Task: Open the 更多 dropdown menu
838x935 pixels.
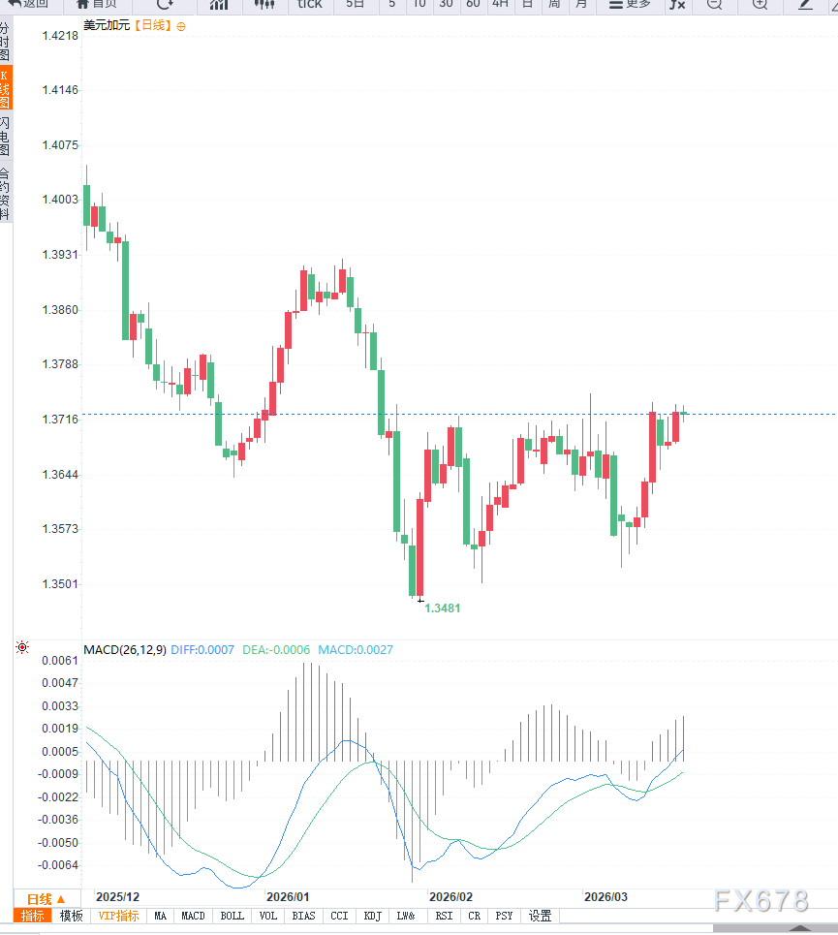Action: tap(628, 5)
